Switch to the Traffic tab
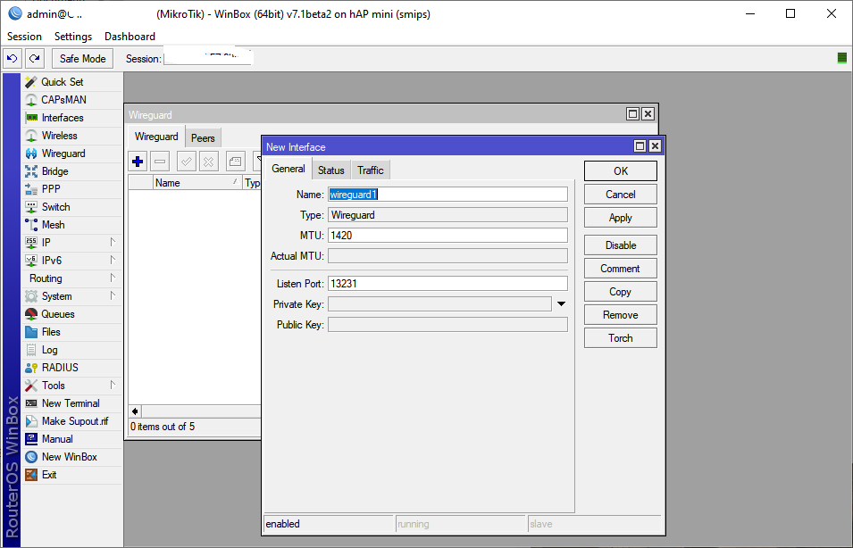The height and width of the screenshot is (548, 853). click(371, 170)
